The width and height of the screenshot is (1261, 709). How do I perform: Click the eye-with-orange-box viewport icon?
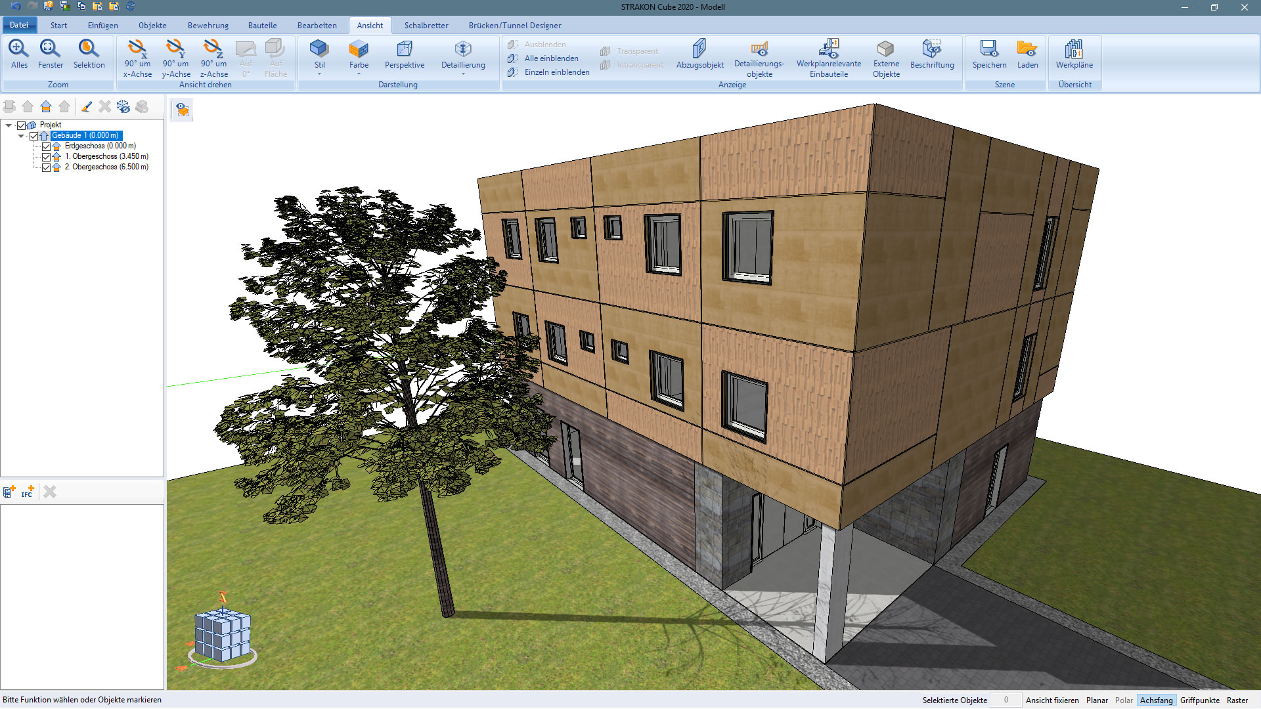(x=182, y=110)
